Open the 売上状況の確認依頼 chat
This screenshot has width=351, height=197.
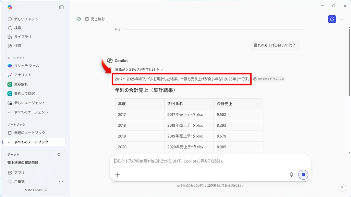pyautogui.click(x=28, y=163)
